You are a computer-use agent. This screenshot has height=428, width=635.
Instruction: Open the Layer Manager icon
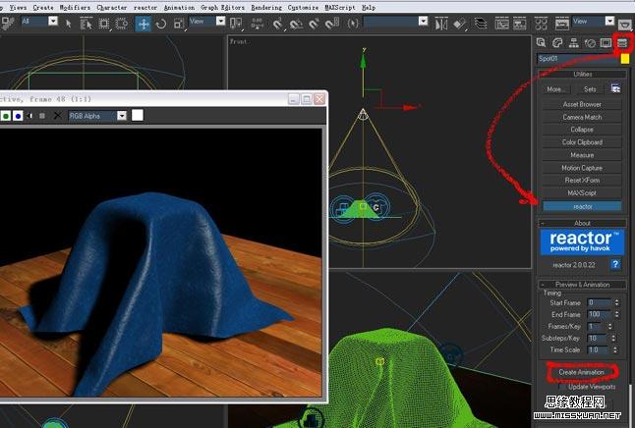coord(481,24)
